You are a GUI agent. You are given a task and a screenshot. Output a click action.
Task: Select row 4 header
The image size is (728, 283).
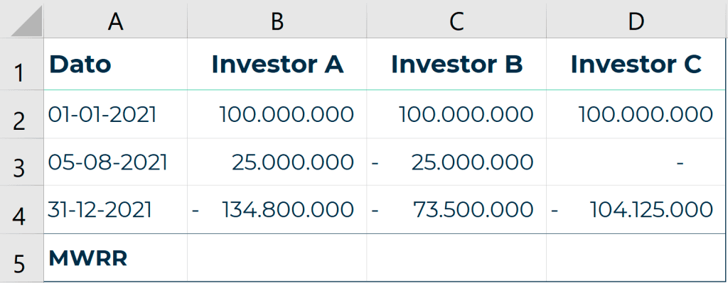click(x=22, y=210)
